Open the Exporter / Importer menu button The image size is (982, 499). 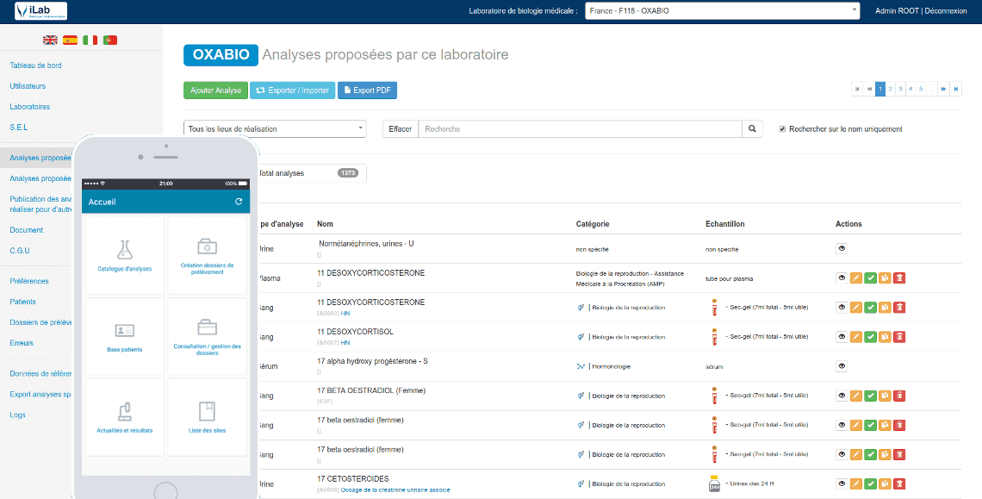(293, 90)
